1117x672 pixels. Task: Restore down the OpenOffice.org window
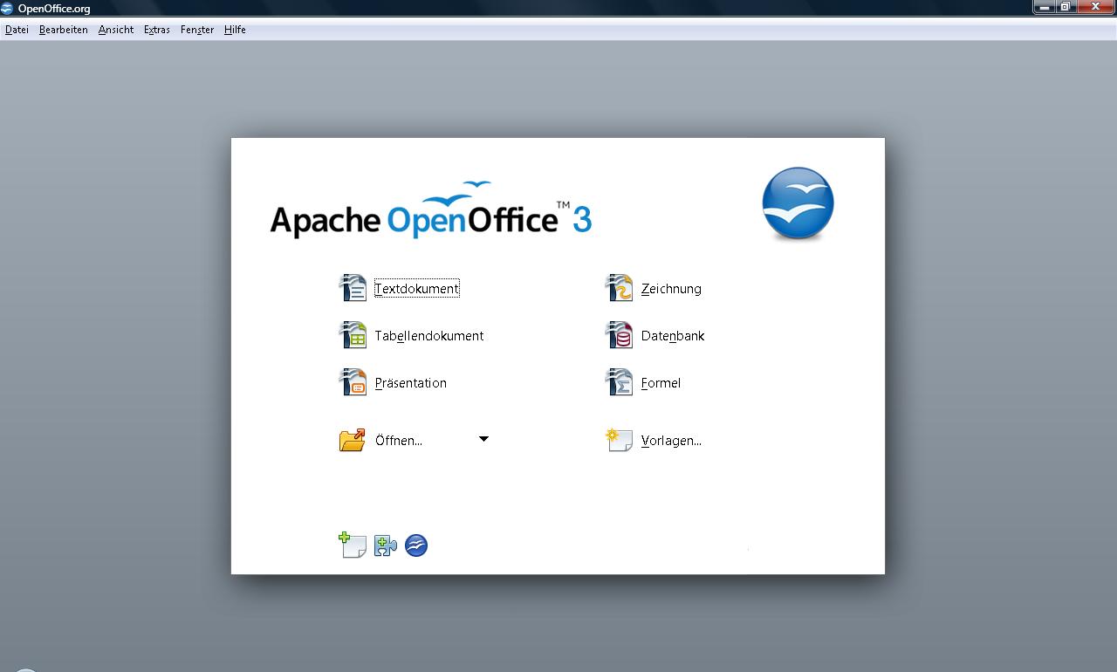click(x=1066, y=7)
